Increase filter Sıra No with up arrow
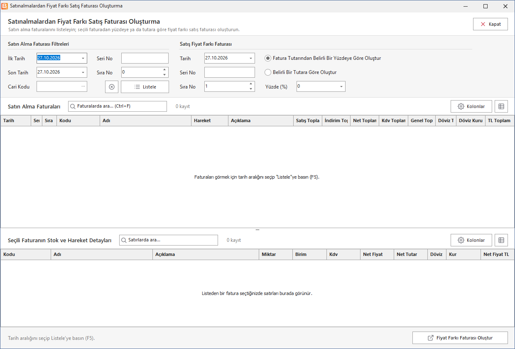Screen dimensions: 515x349 coord(165,70)
